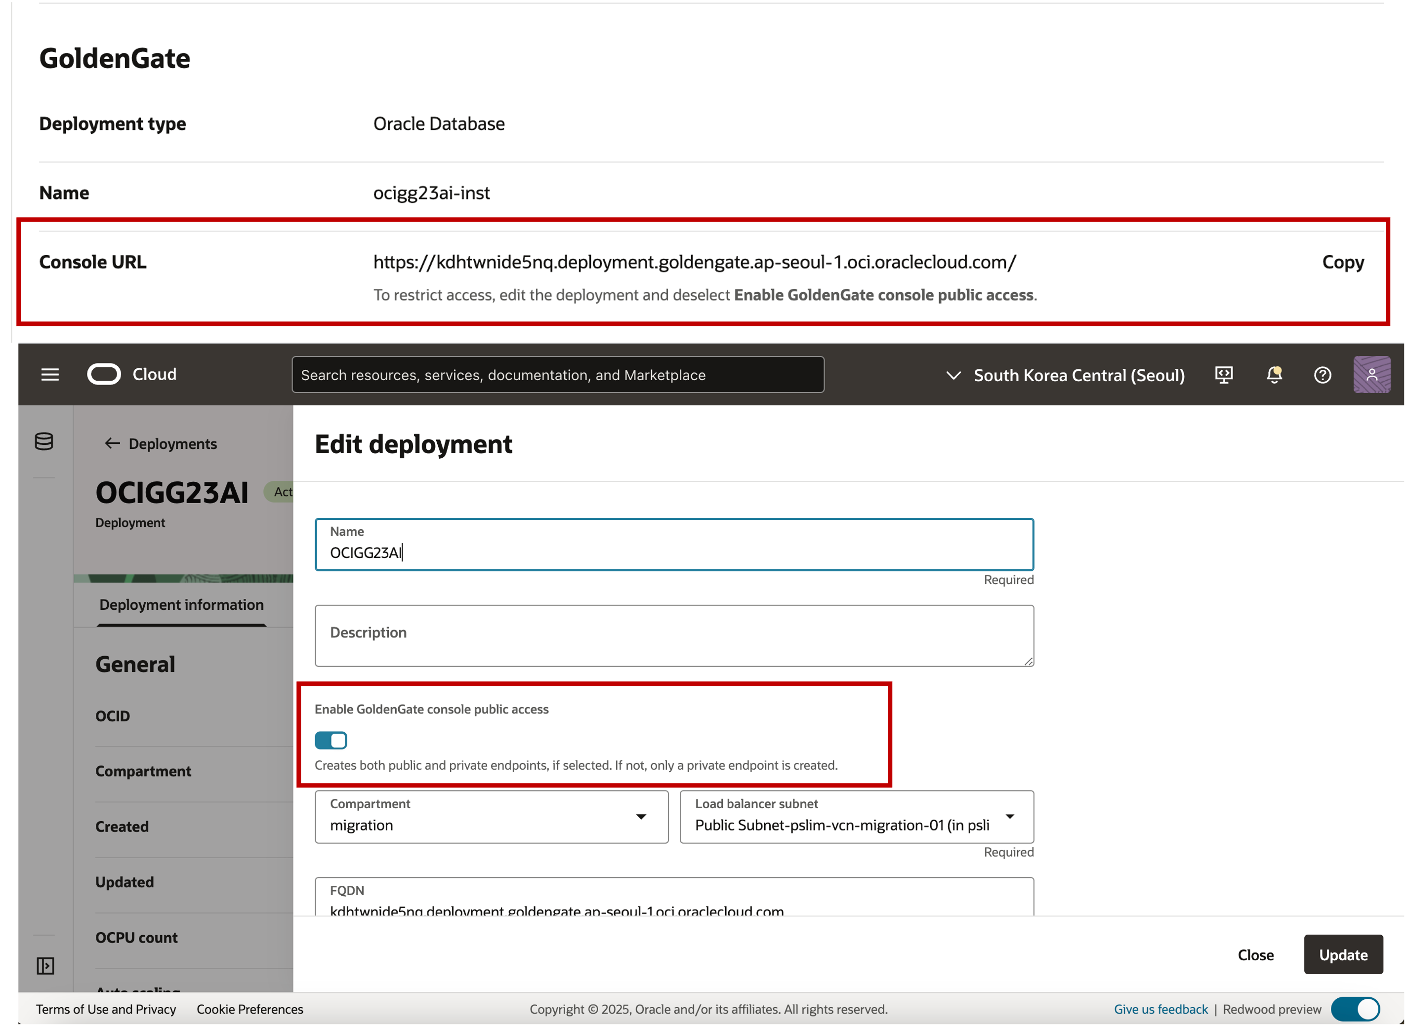Screen dimensions: 1406x1025
Task: Open Cookie Preferences link
Action: click(250, 1010)
